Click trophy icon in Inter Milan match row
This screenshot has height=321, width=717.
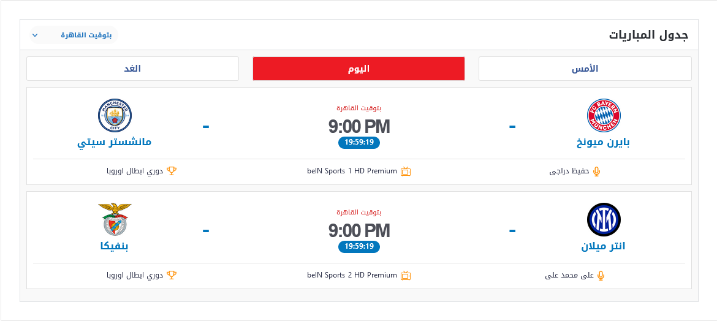(x=172, y=275)
